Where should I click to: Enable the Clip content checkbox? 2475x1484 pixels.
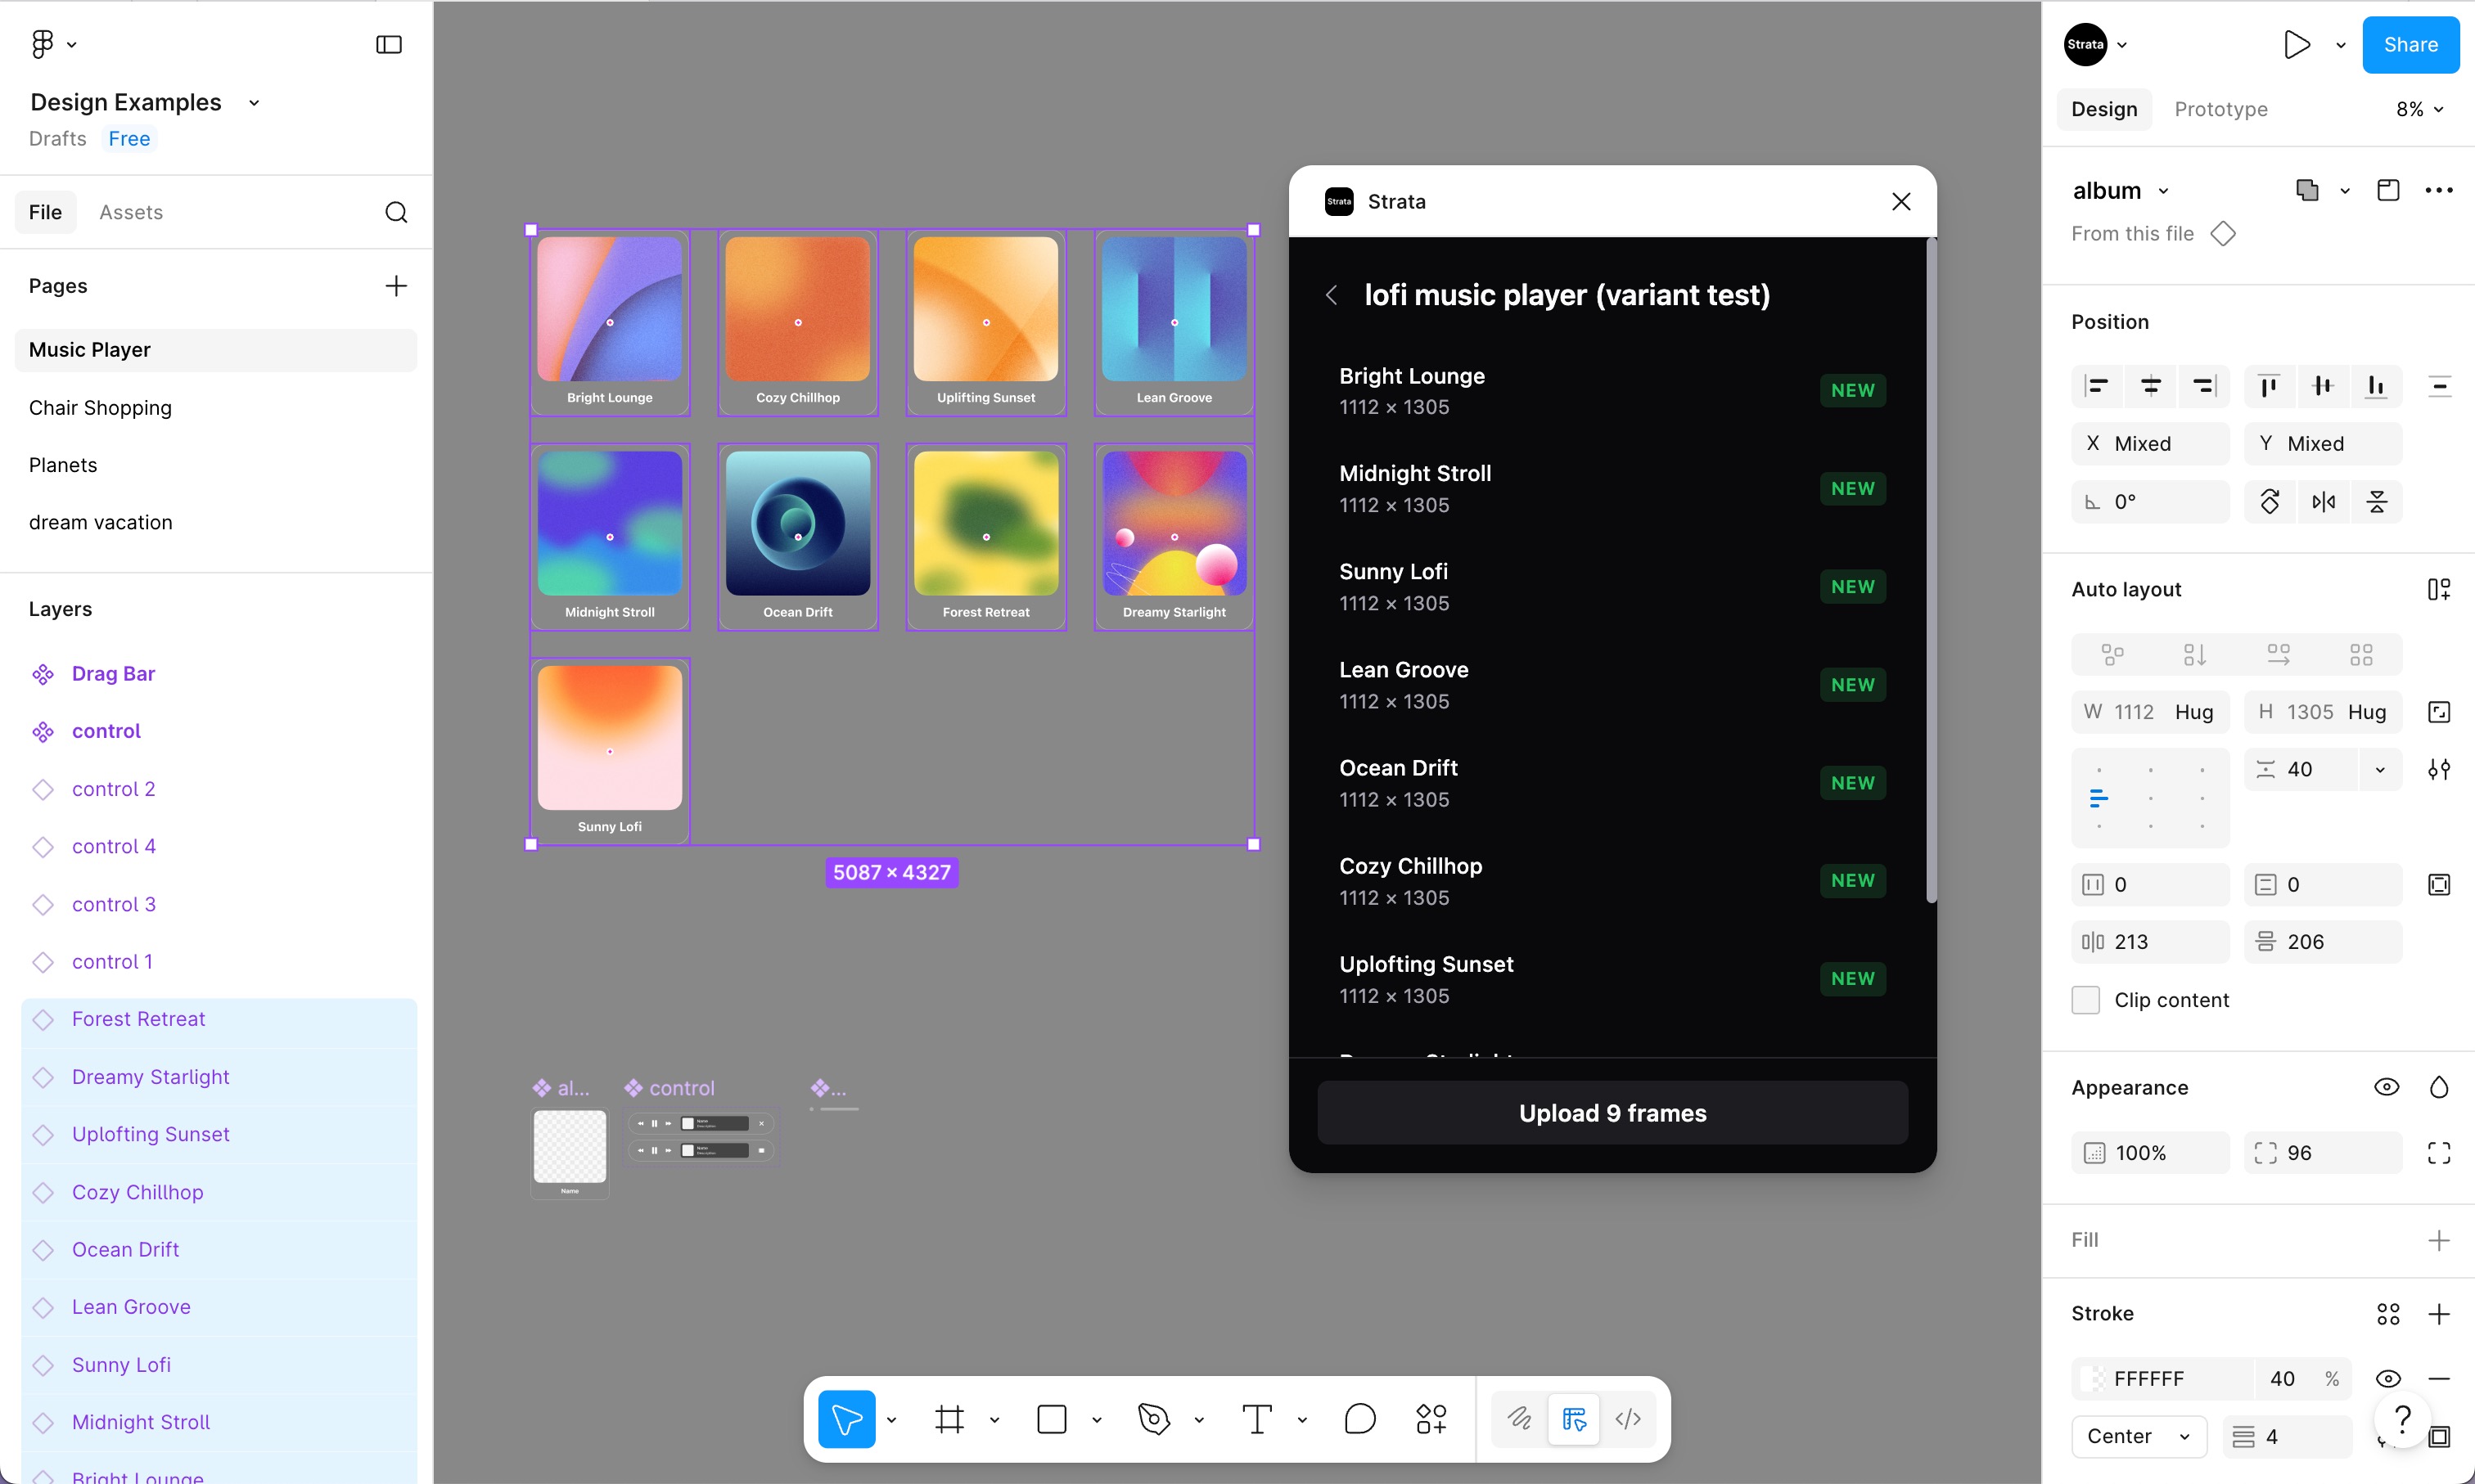click(2086, 1000)
